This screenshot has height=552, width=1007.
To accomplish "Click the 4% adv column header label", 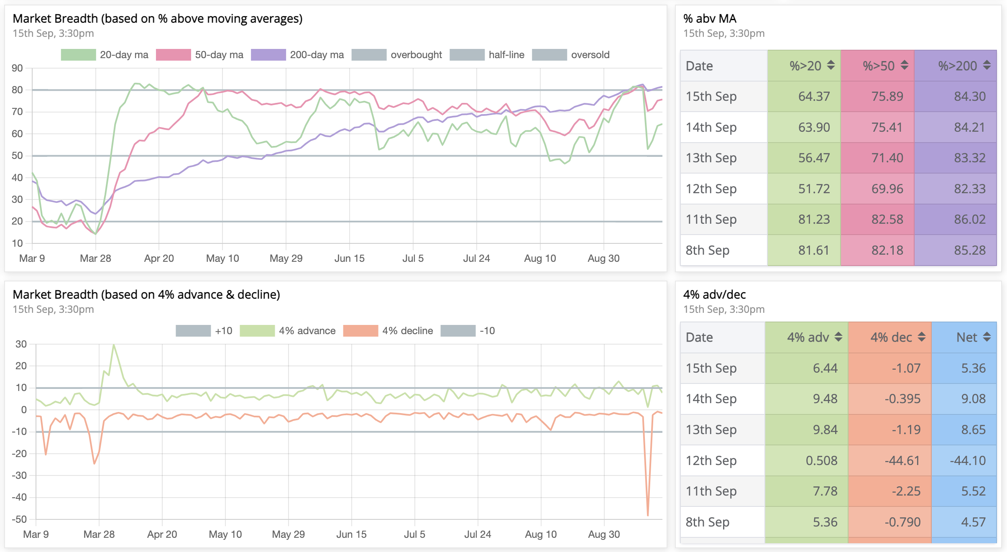I will tap(808, 337).
